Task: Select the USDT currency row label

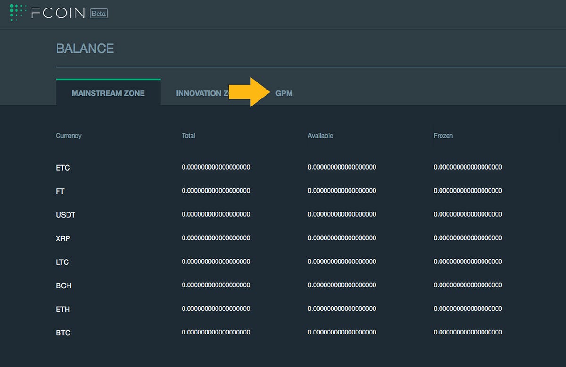Action: coord(66,215)
